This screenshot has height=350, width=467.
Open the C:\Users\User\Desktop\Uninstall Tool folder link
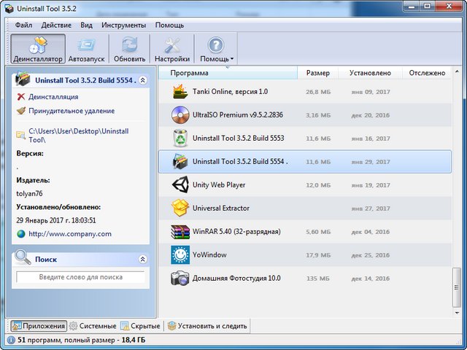click(x=79, y=136)
